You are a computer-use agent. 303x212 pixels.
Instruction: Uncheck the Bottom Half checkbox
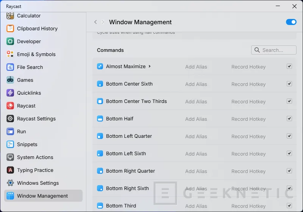coord(289,118)
